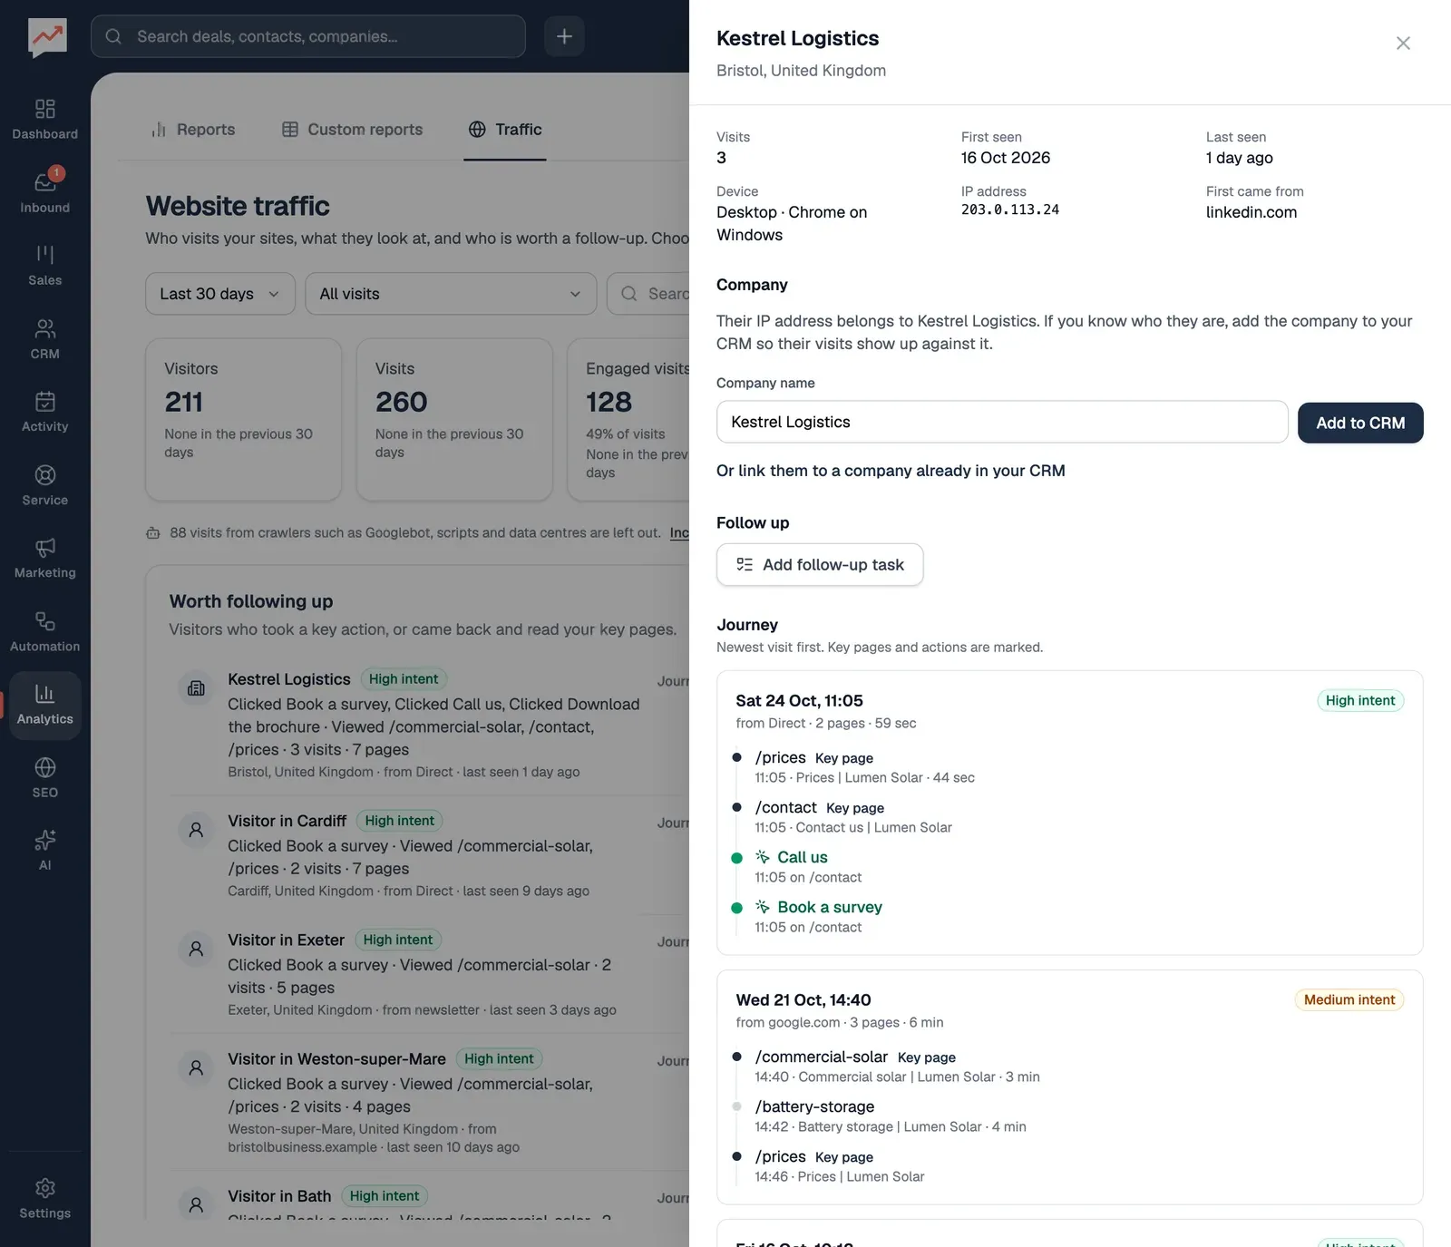This screenshot has width=1451, height=1247.
Task: Click Add follow-up task button
Action: click(820, 565)
